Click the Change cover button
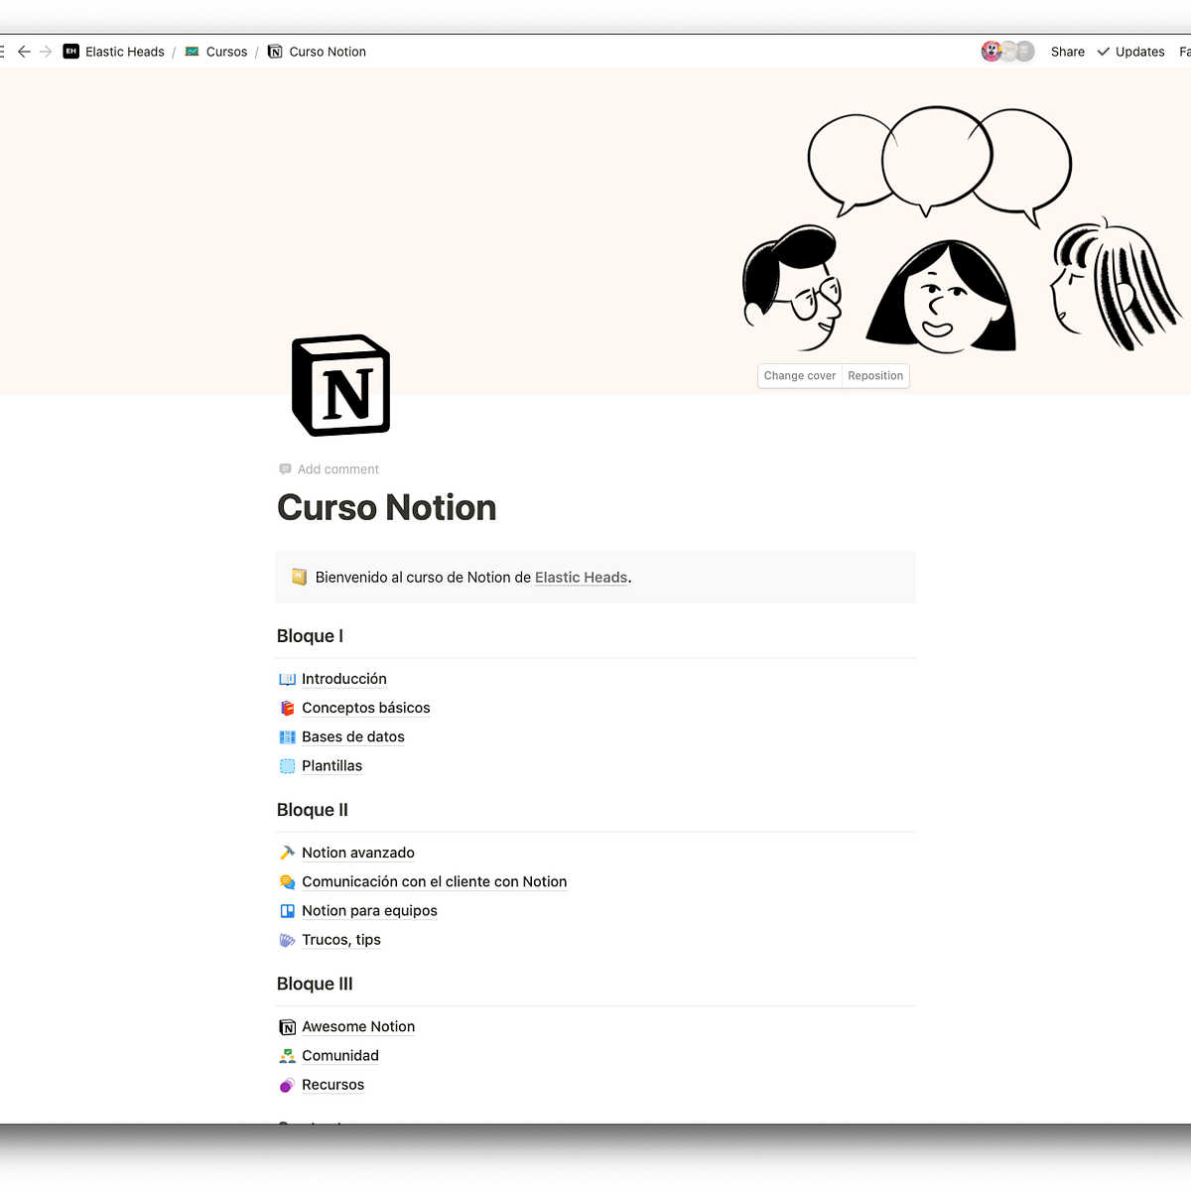Image resolution: width=1191 pixels, height=1191 pixels. pos(800,375)
